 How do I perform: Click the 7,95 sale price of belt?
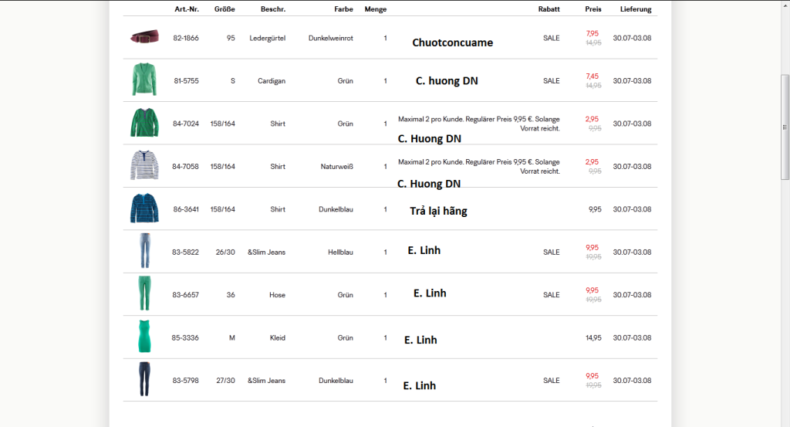592,33
